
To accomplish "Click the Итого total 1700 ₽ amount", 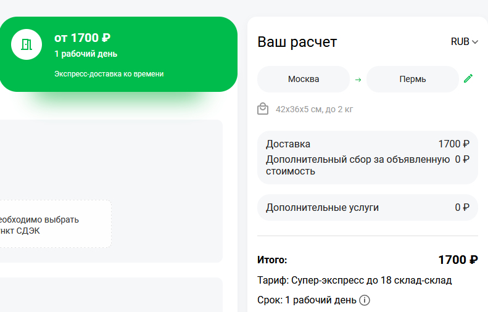I will click(458, 260).
